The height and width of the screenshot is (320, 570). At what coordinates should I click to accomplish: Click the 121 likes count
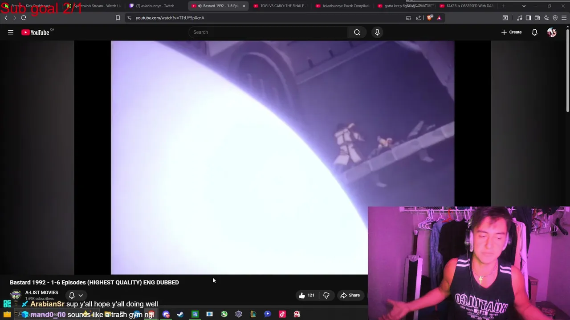(311, 295)
